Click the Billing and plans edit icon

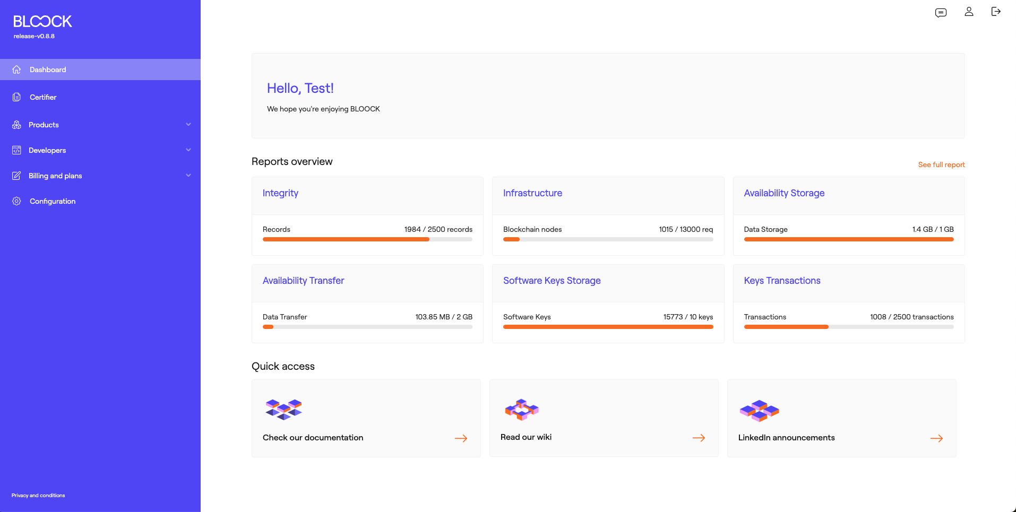(x=16, y=176)
